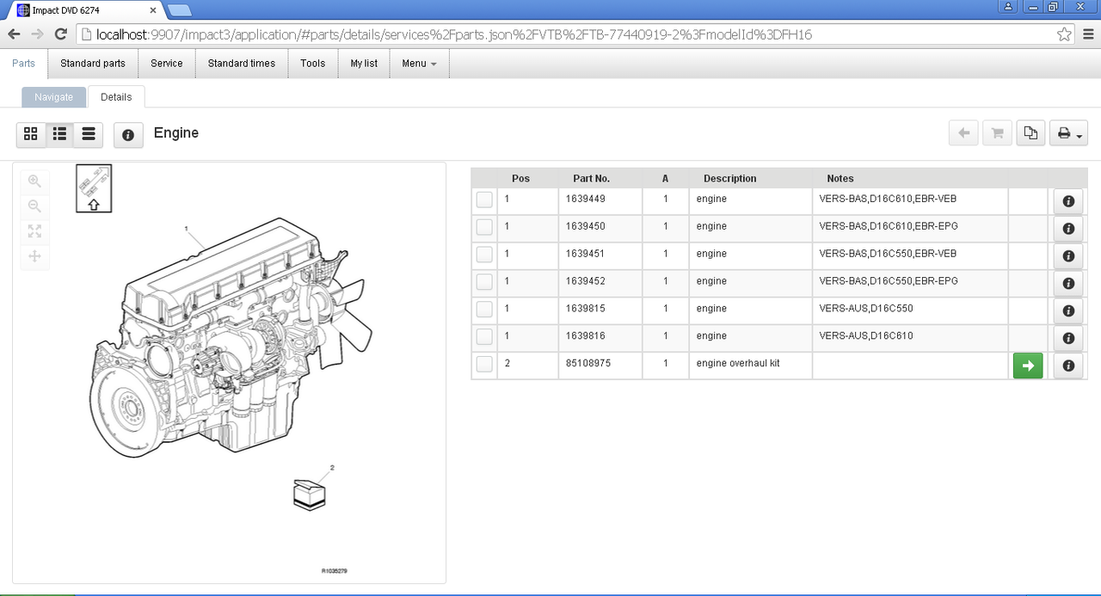Show info for part 1639815
1101x596 pixels.
tap(1068, 311)
